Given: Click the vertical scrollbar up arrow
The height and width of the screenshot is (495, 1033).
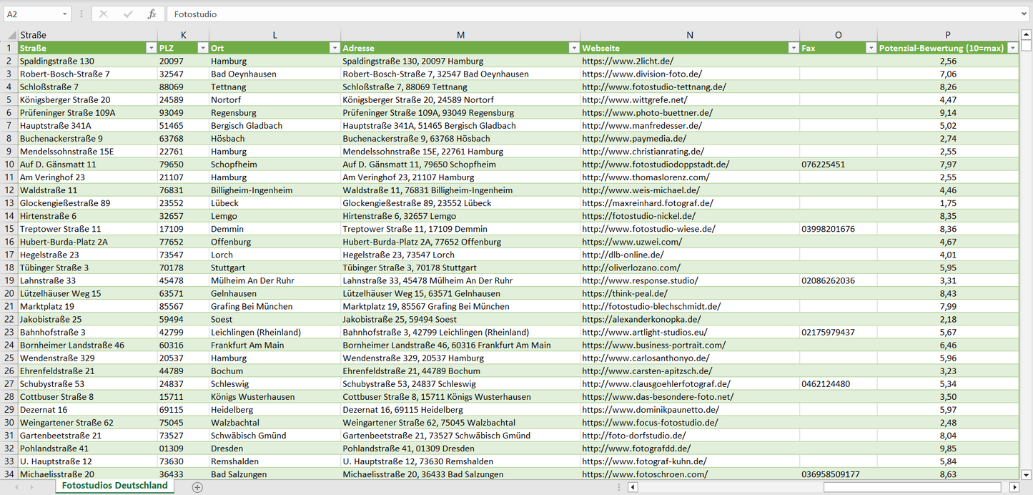Looking at the screenshot, I should click(x=1027, y=34).
